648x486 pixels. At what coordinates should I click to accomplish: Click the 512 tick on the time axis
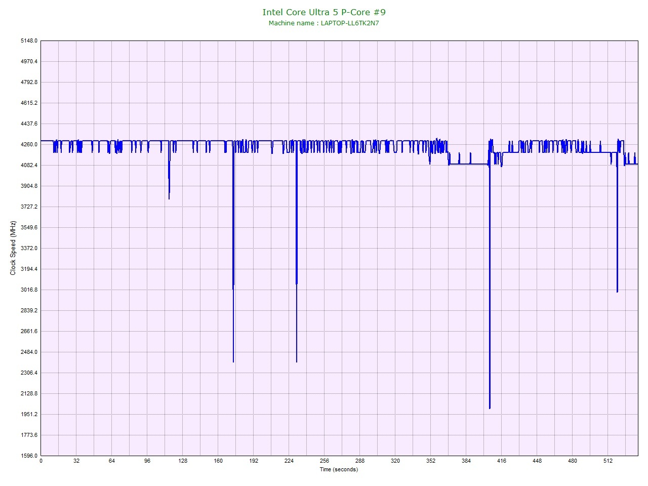(608, 461)
